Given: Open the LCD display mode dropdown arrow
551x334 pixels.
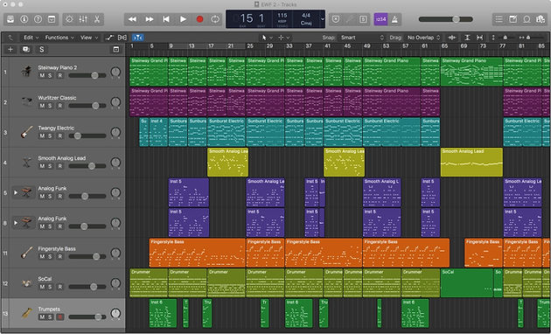Looking at the screenshot, I should coord(322,19).
